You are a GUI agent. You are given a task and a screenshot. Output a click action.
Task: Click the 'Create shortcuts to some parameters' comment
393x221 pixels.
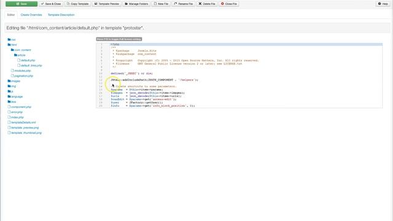pos(144,86)
